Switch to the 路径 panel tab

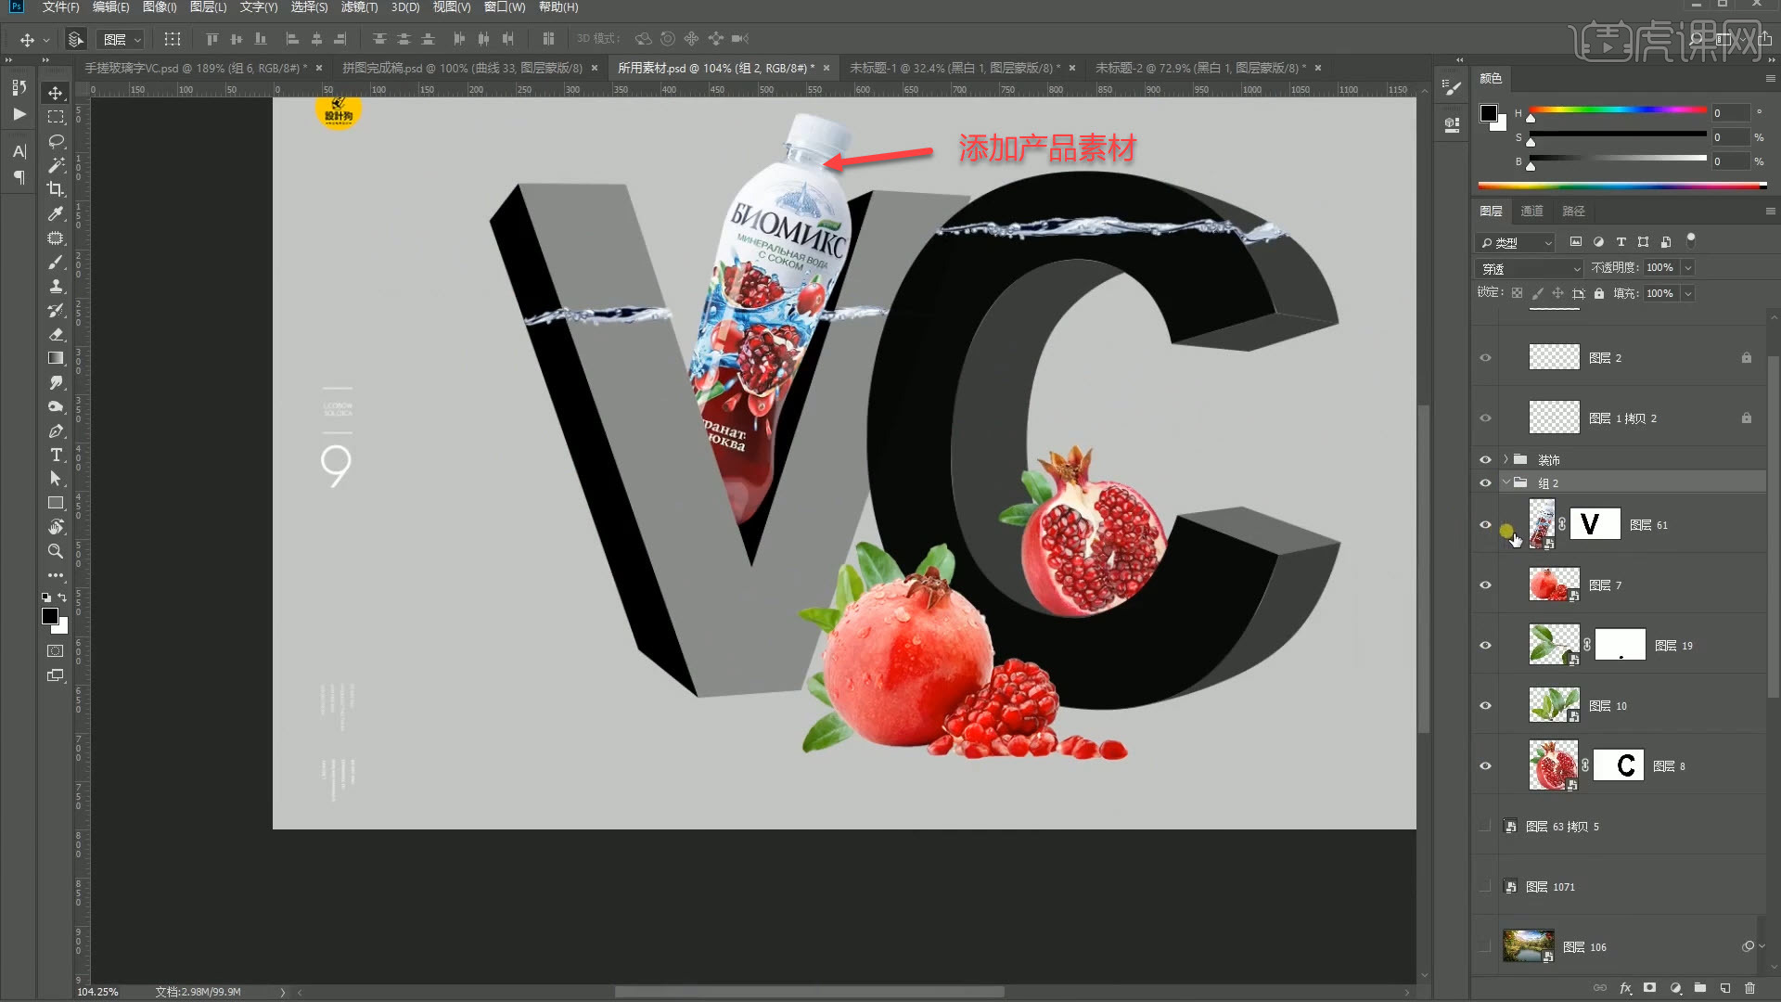click(x=1573, y=212)
